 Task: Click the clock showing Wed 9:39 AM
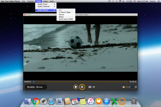click(142, 1)
